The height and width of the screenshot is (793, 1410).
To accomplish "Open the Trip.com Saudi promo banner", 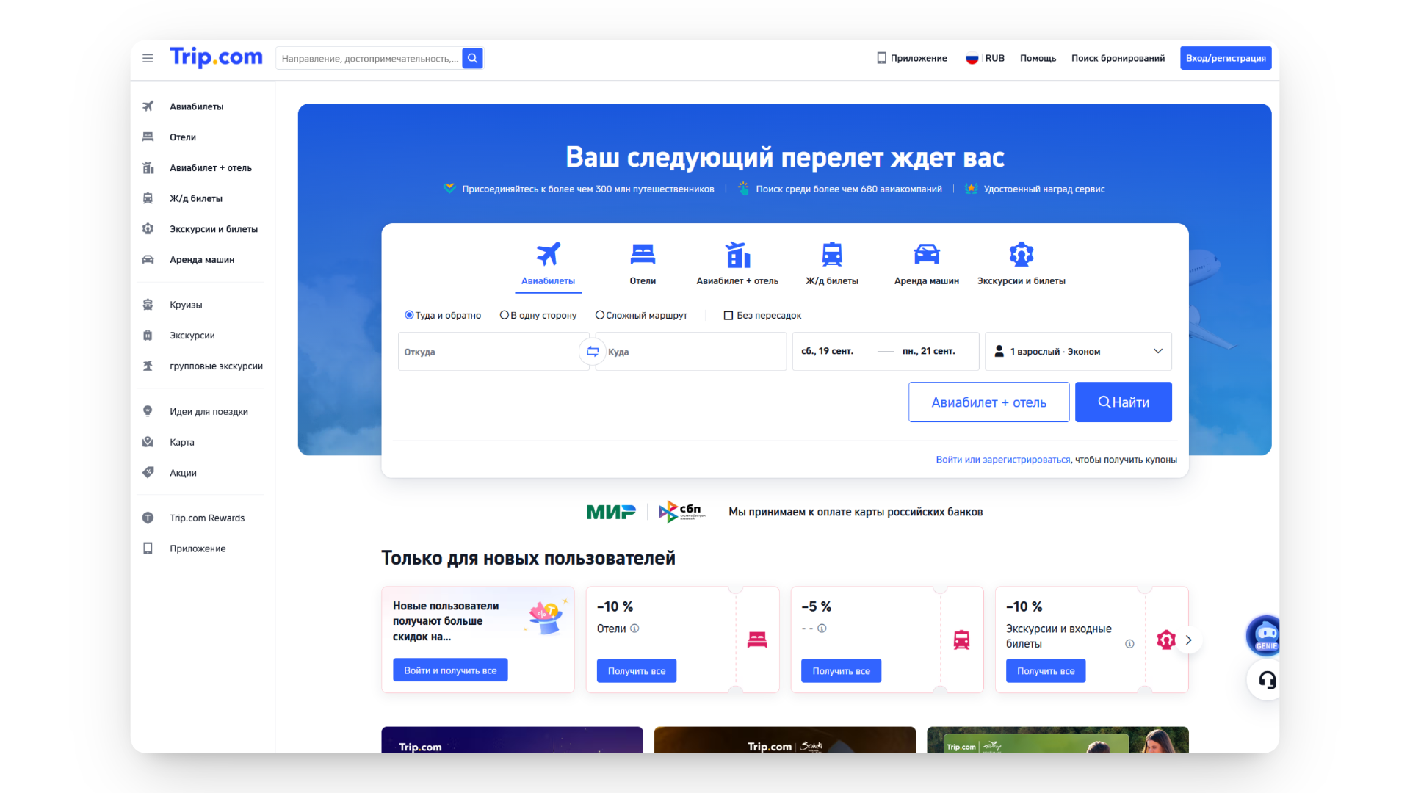I will pyautogui.click(x=784, y=740).
